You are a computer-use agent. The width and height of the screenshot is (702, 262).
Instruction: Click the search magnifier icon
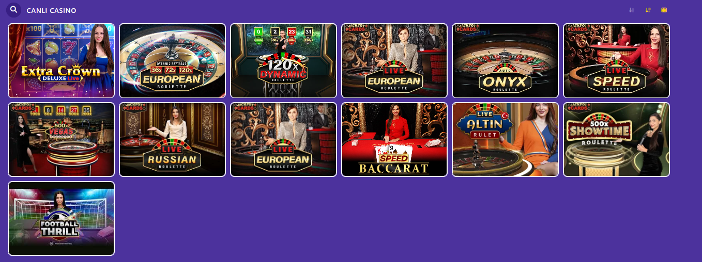13,10
